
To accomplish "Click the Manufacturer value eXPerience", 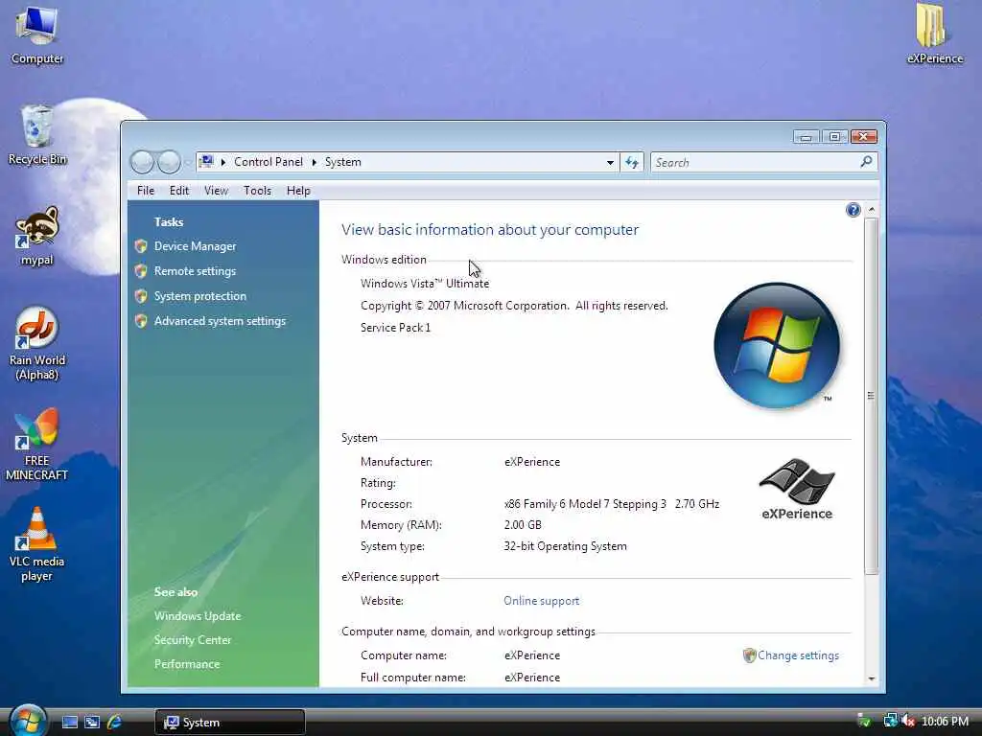I will 531,462.
